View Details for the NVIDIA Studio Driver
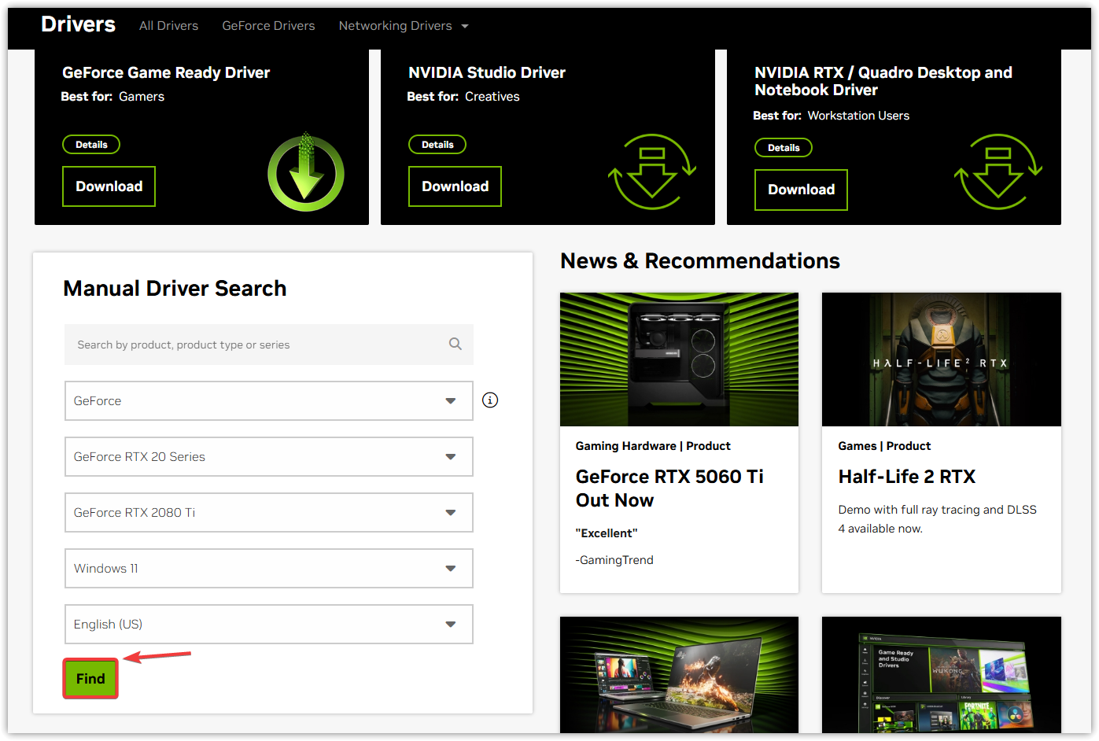This screenshot has height=741, width=1099. coord(437,145)
